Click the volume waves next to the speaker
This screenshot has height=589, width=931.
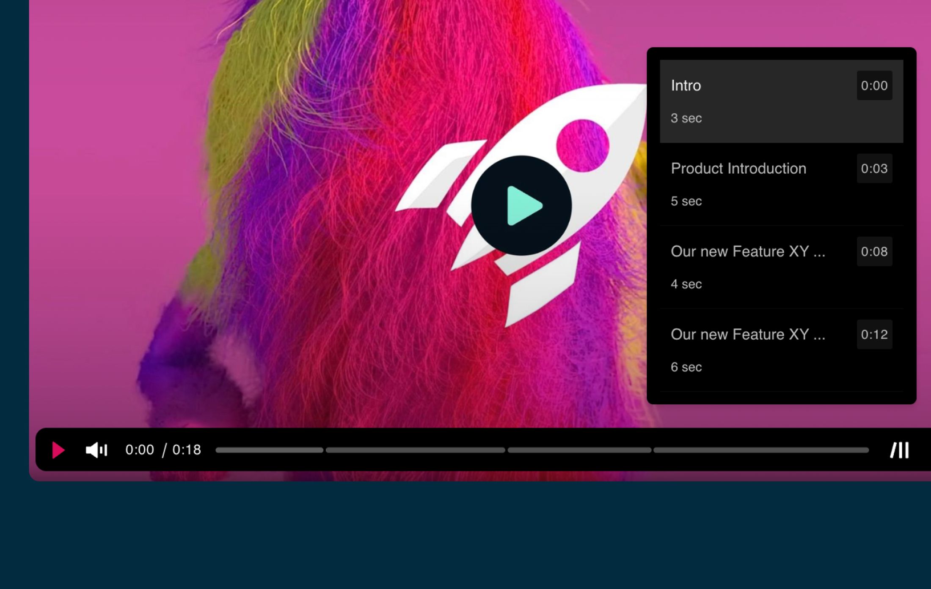(105, 450)
